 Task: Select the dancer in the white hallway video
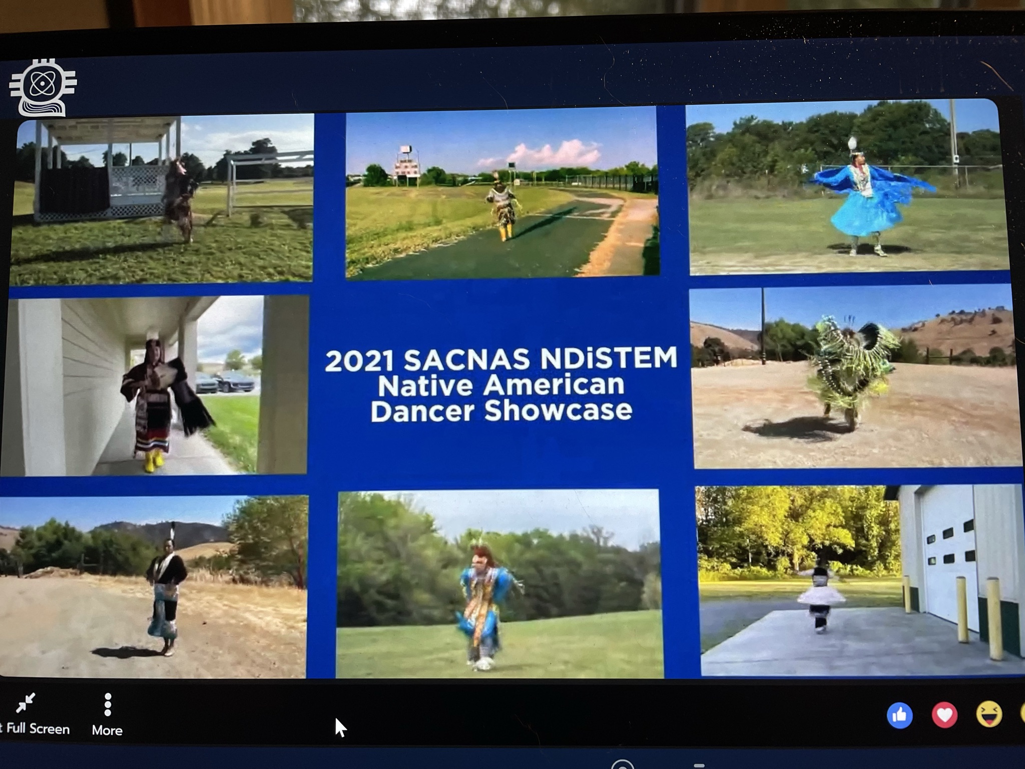tap(154, 385)
